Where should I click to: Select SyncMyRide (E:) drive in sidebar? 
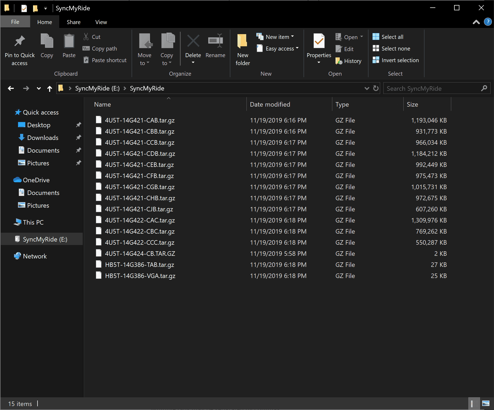[42, 239]
